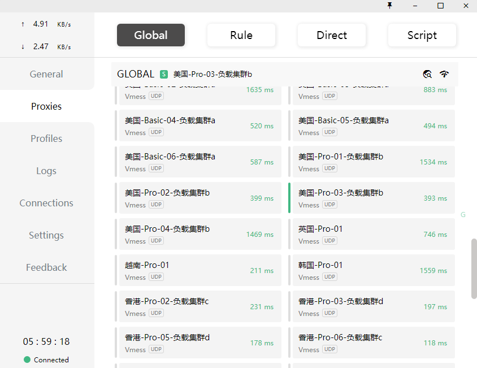The height and width of the screenshot is (368, 477).
Task: Open Settings from the sidebar
Action: (46, 235)
